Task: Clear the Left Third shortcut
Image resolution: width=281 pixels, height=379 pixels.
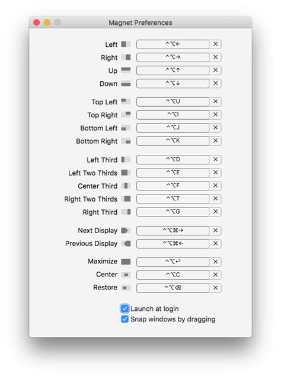Action: click(x=215, y=160)
